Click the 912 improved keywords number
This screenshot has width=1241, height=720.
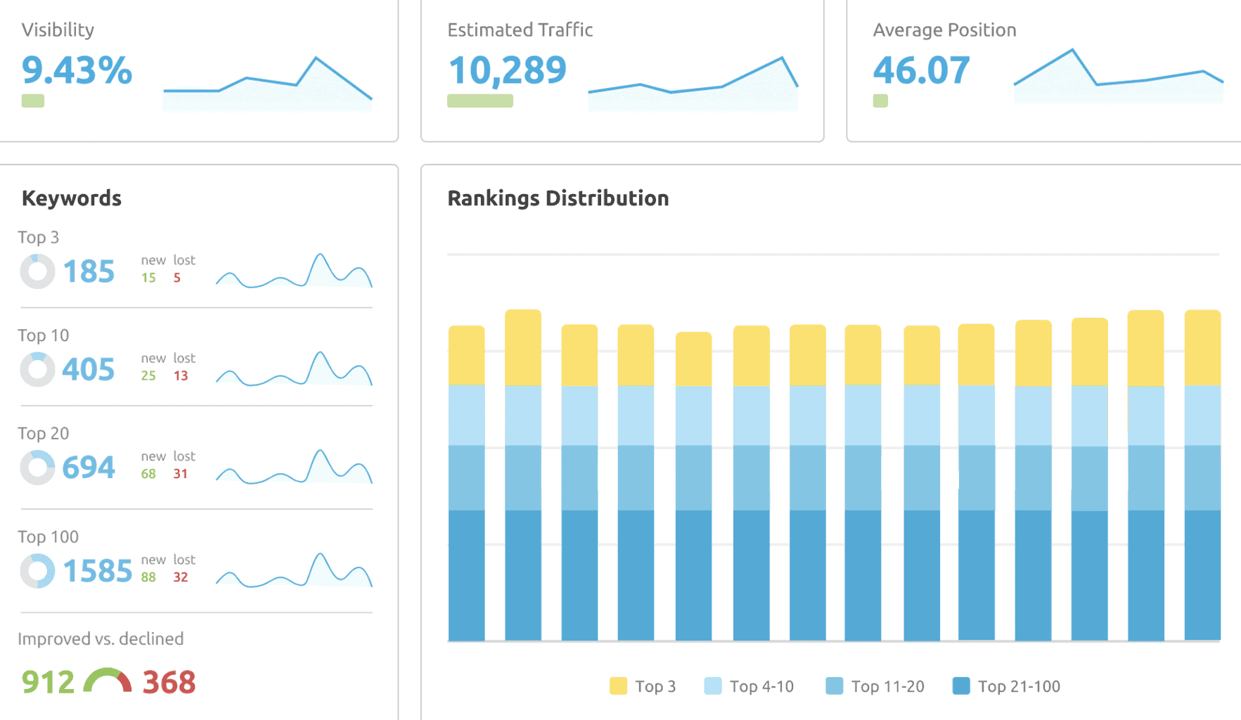pos(48,682)
